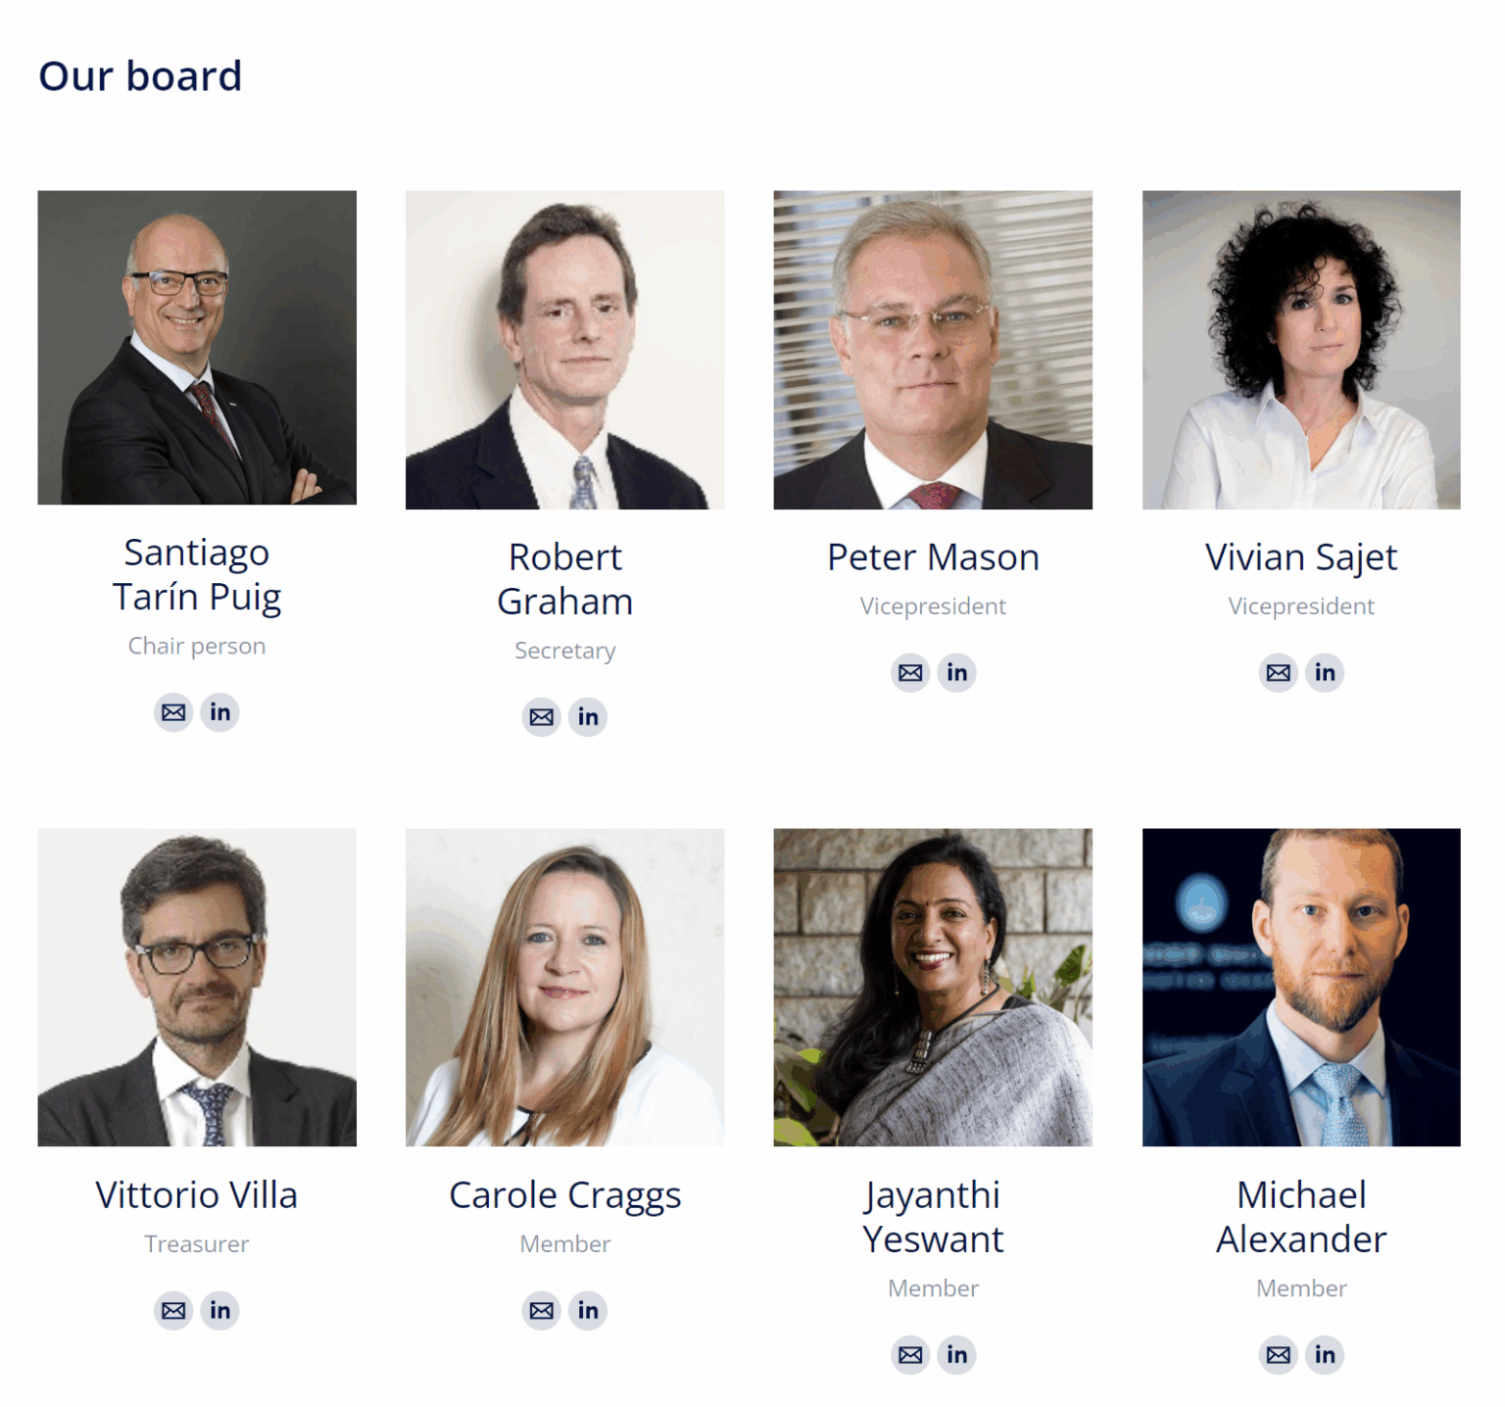Click Michael Alexander's portrait photo
Viewport: 1505px width, 1407px height.
[1301, 988]
